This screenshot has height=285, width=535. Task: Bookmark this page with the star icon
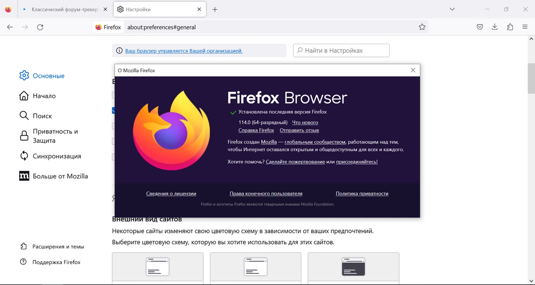(x=422, y=27)
